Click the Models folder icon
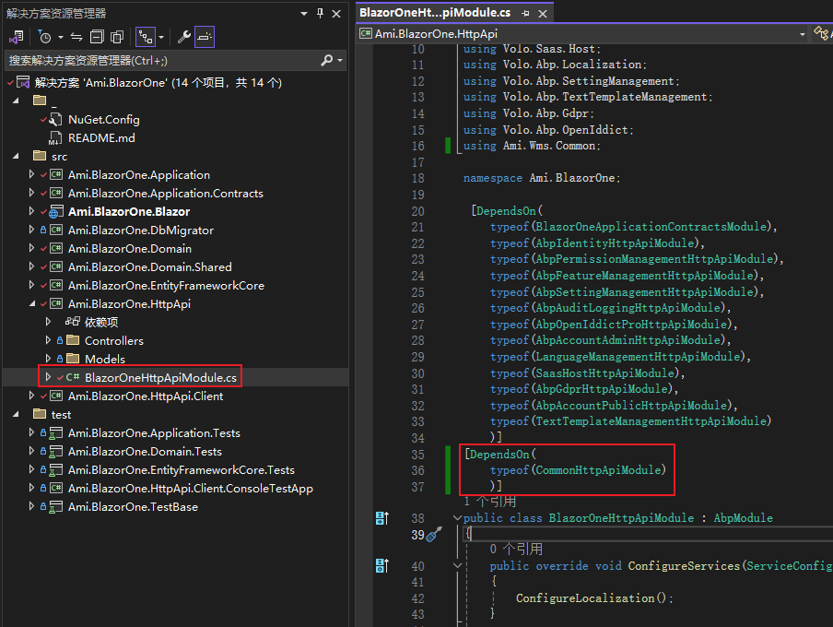833x627 pixels. click(73, 359)
